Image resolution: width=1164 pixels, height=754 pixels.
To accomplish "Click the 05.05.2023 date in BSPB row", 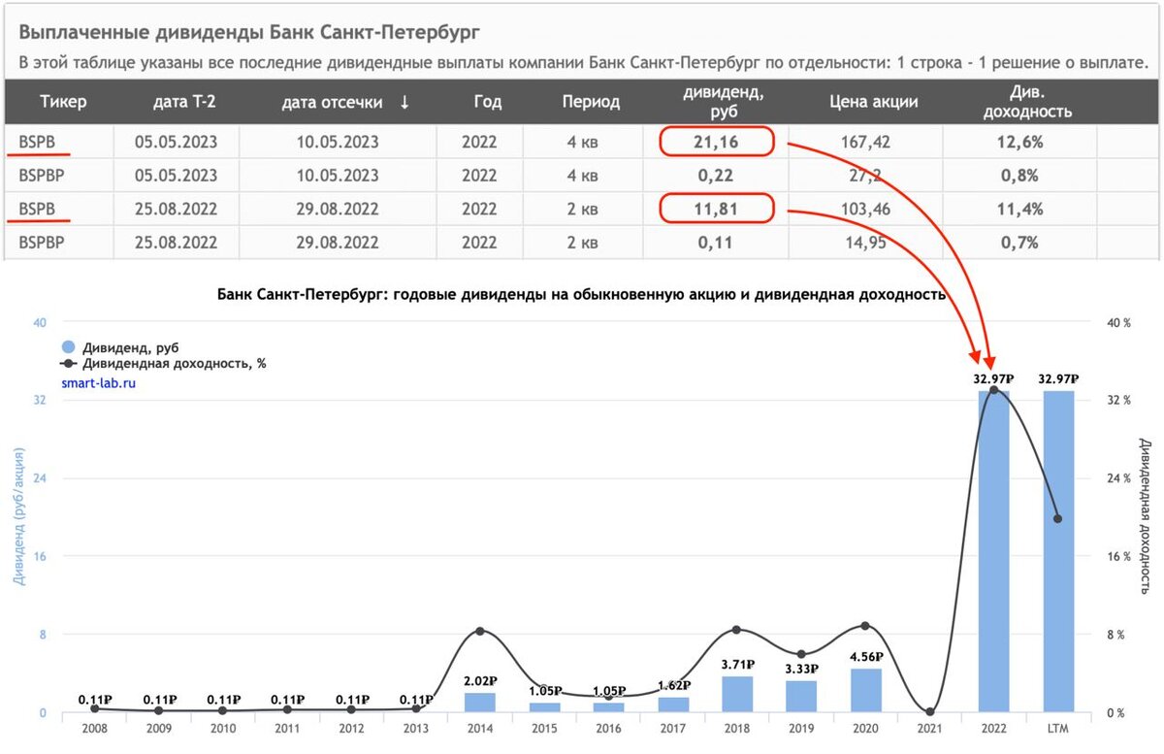I will point(176,143).
